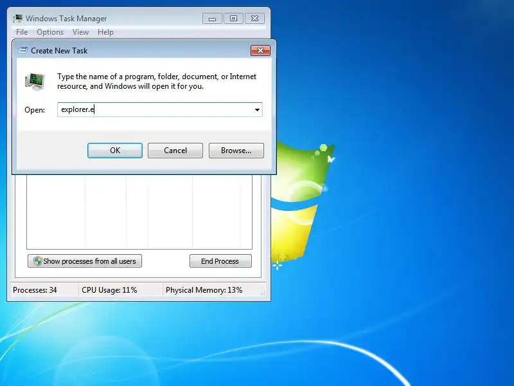The height and width of the screenshot is (386, 514).
Task: Open the Options menu in Task Manager
Action: pyautogui.click(x=50, y=32)
